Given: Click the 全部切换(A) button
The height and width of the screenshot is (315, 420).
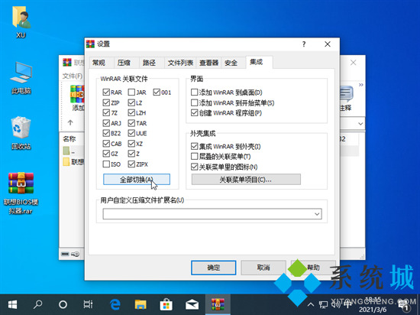Looking at the screenshot, I should 137,180.
